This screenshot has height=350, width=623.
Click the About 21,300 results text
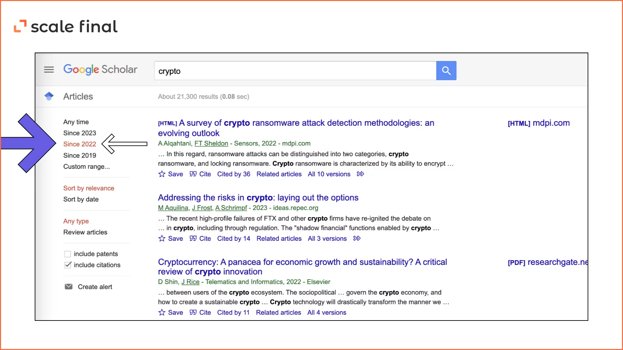click(x=203, y=97)
